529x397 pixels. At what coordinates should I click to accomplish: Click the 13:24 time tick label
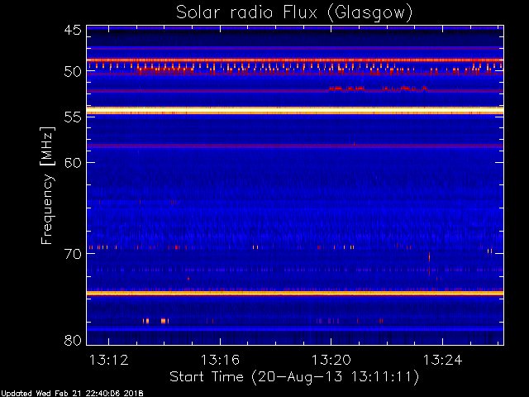442,360
